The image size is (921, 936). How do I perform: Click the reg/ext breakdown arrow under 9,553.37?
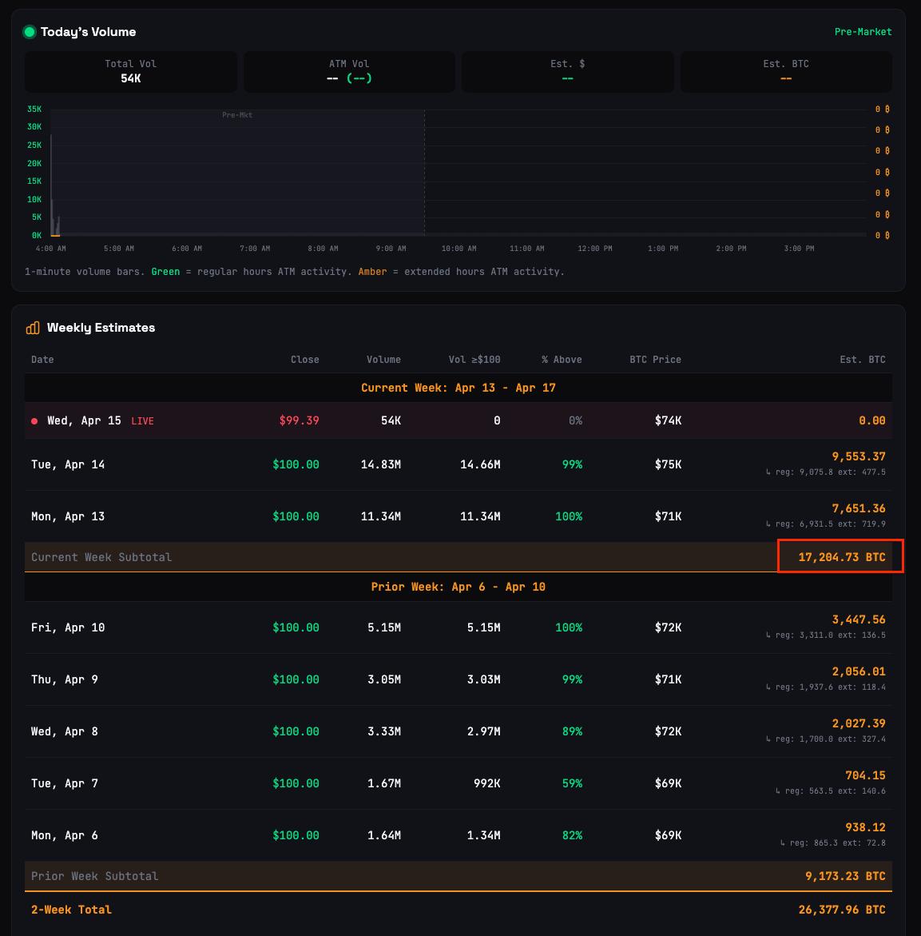pyautogui.click(x=768, y=472)
